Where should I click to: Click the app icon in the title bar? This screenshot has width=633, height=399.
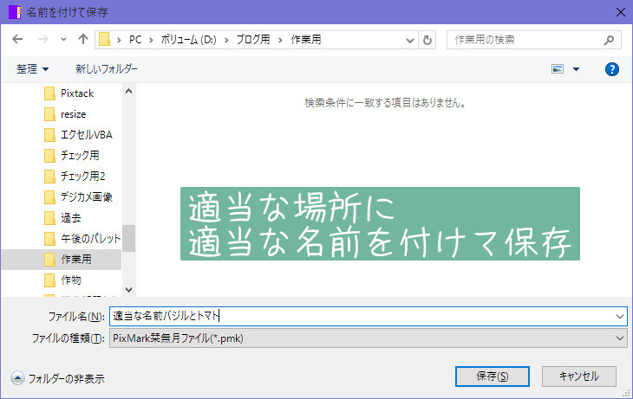[x=15, y=12]
